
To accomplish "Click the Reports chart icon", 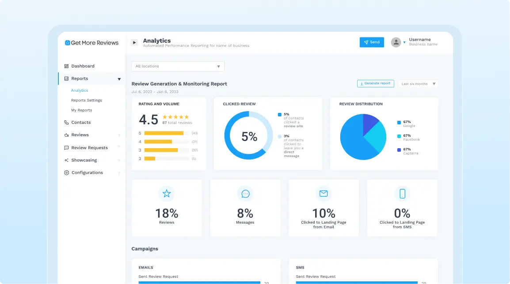I will 66,78.
